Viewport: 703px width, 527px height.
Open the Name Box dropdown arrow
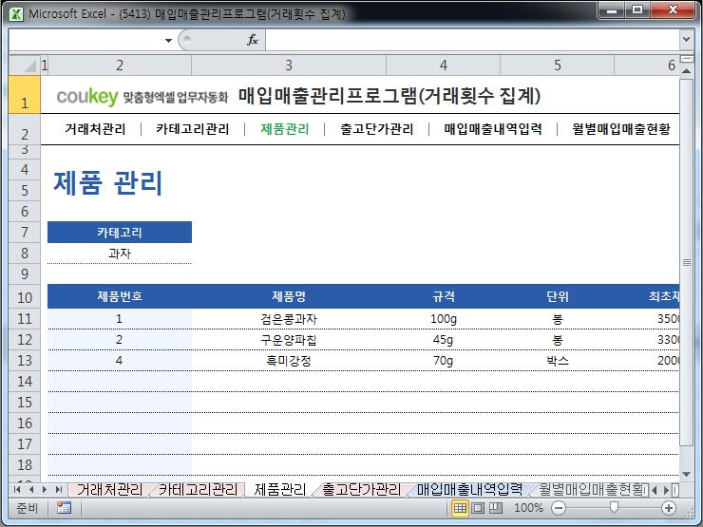pyautogui.click(x=168, y=40)
